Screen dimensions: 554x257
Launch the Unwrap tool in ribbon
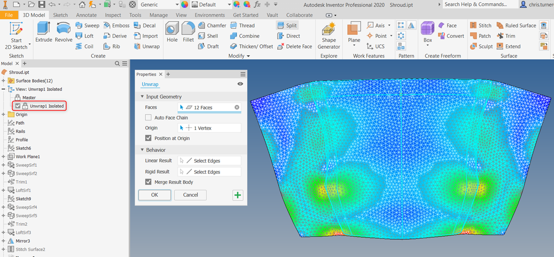point(147,46)
